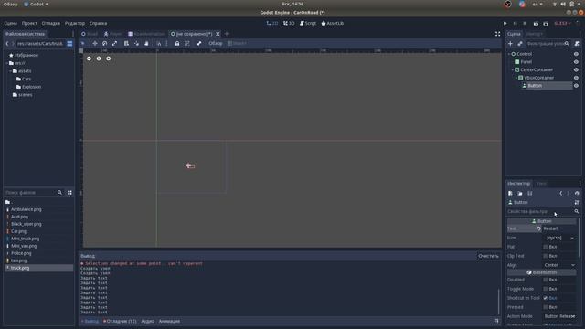Instance a child scene with chain icon
Screen dimensions: 585x329
(520, 44)
